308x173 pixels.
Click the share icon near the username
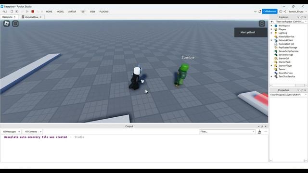point(285,12)
